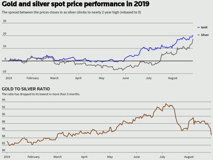Screen dimensions: 213x160
Task: Click the GOLD TO SILVER RATIO heading
Action: (26, 89)
